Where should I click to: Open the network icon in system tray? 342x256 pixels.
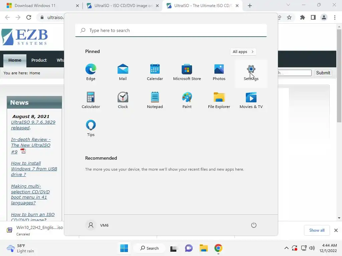(x=304, y=248)
